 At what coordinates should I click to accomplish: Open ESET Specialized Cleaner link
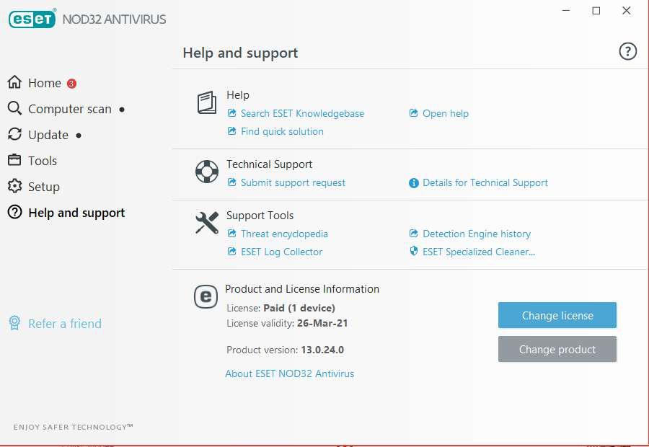[479, 252]
